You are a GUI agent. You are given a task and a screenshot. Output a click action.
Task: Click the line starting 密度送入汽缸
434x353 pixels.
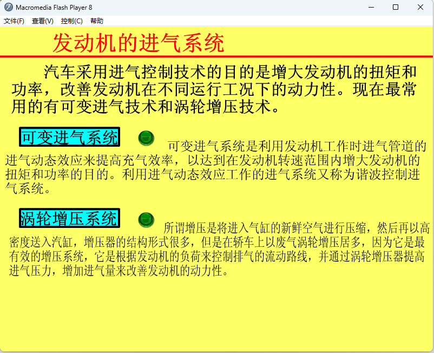pyautogui.click(x=216, y=242)
